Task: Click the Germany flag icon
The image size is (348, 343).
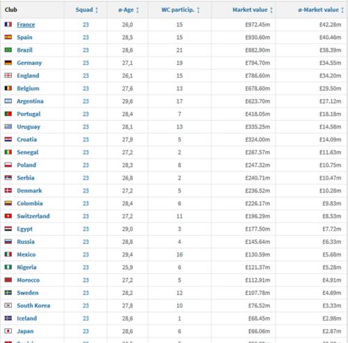Action: pos(8,63)
